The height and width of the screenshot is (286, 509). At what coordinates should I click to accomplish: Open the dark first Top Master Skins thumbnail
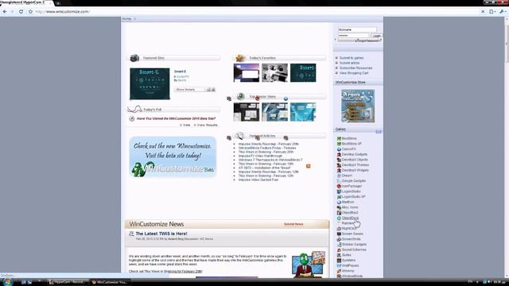pyautogui.click(x=247, y=112)
